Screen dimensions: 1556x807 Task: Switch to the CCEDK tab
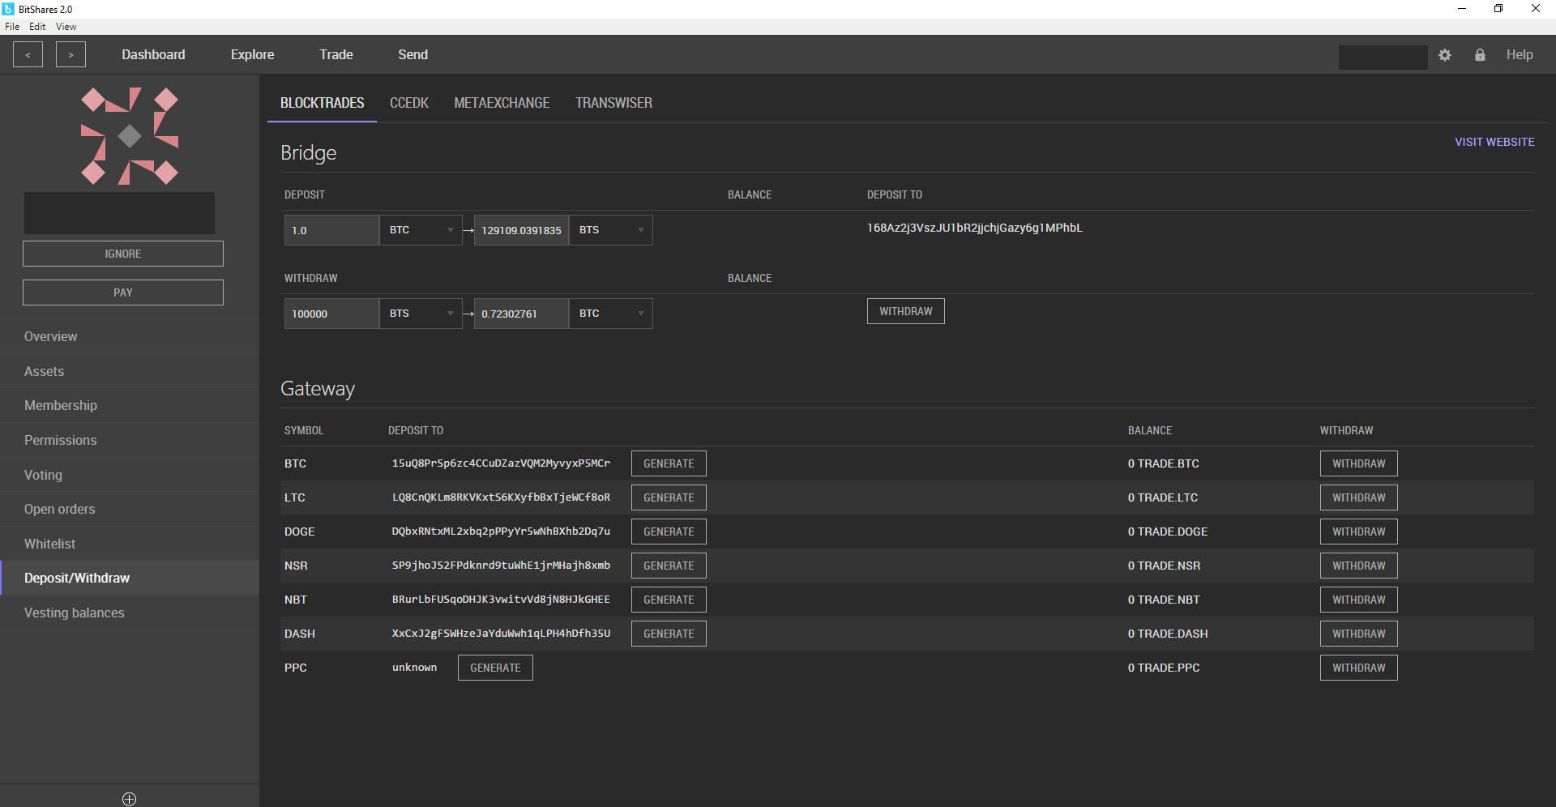click(409, 103)
